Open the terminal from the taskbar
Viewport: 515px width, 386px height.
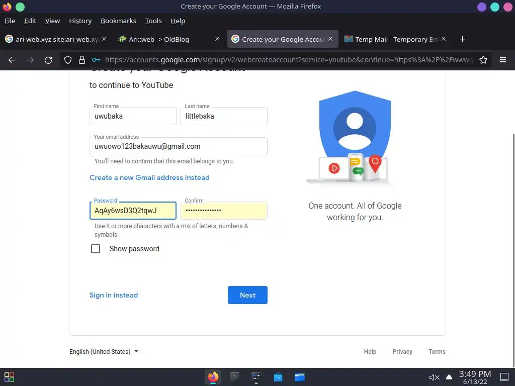point(234,377)
